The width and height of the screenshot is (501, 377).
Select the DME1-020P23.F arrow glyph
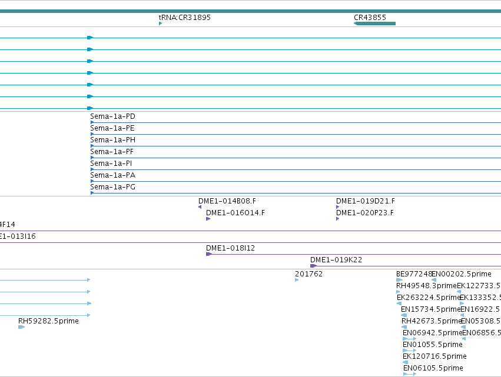tap(338, 219)
